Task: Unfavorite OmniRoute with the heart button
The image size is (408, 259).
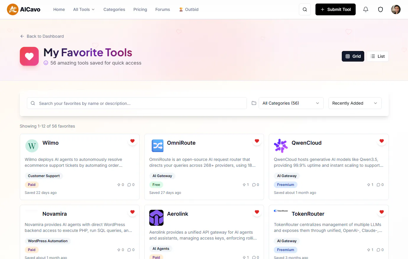Action: [257, 141]
